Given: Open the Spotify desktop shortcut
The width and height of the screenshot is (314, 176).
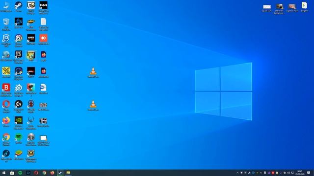Looking at the screenshot, I should click(x=19, y=138).
